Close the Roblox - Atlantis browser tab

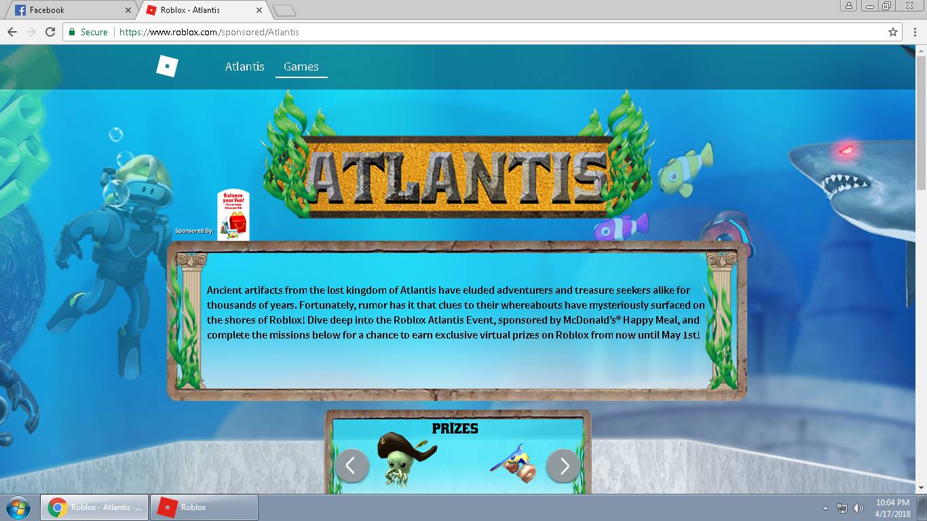[x=259, y=10]
